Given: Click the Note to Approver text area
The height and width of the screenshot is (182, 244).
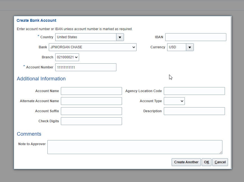Looking at the screenshot, I should pyautogui.click(x=135, y=147).
